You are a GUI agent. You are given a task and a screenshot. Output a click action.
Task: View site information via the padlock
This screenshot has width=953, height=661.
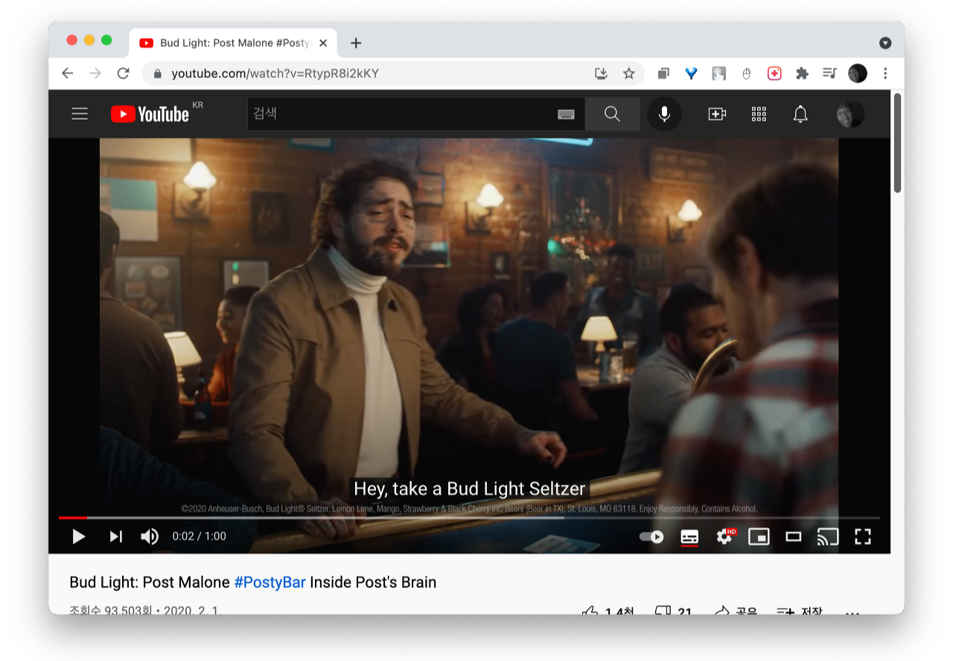157,73
